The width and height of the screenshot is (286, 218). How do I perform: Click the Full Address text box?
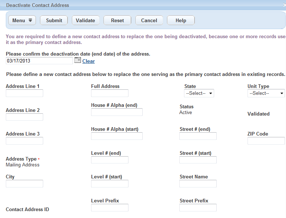pos(110,93)
